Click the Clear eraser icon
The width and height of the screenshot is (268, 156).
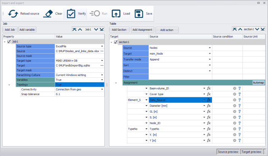pyautogui.click(x=48, y=14)
